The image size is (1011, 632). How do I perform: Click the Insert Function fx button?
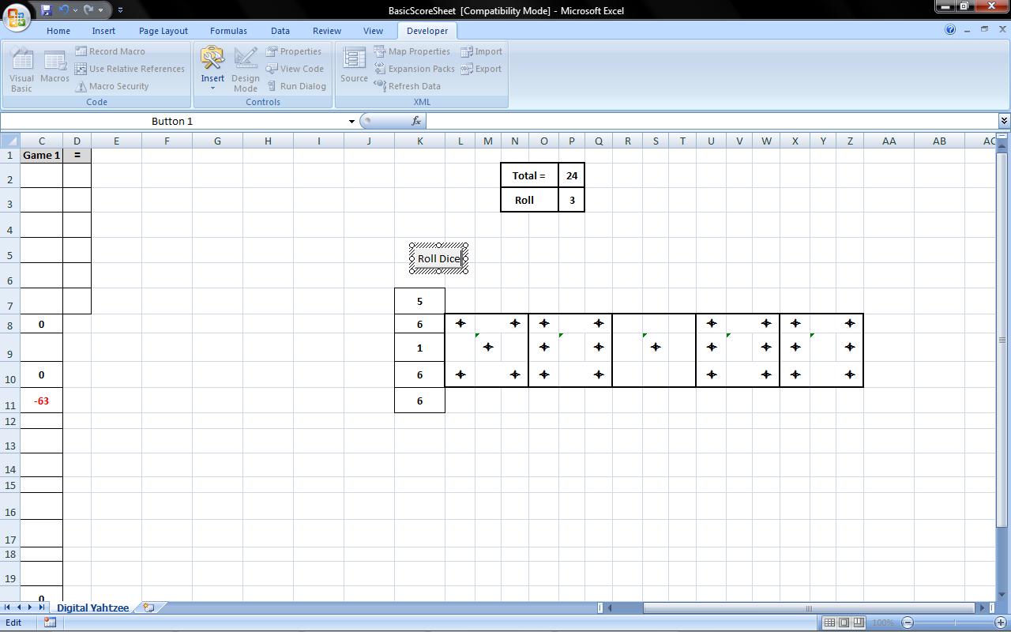(x=415, y=121)
